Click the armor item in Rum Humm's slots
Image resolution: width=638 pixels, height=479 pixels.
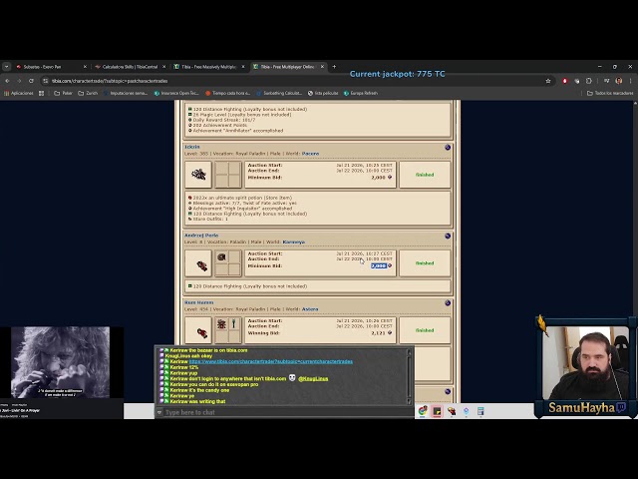click(221, 324)
